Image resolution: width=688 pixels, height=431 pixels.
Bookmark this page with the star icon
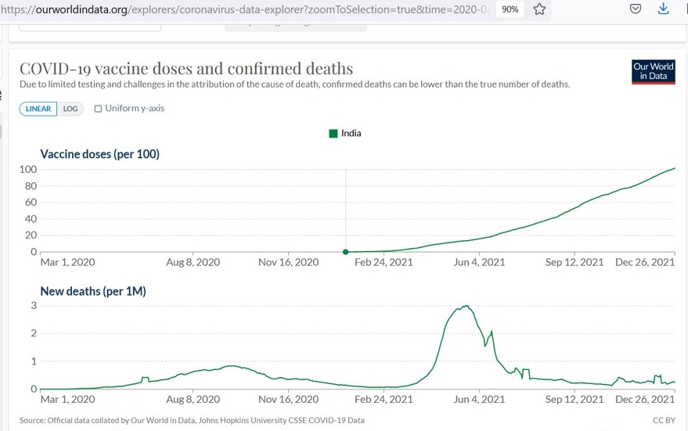(539, 9)
